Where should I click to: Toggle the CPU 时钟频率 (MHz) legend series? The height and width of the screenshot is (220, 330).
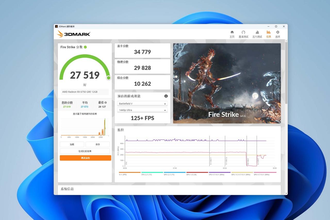(x=220, y=174)
